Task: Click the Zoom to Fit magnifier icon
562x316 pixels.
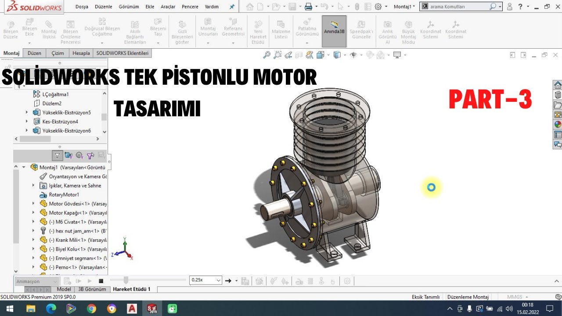Action: (x=267, y=55)
